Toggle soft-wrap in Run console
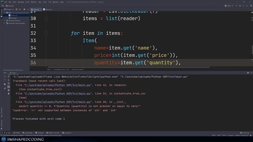The image size is (253, 142). pos(9,84)
